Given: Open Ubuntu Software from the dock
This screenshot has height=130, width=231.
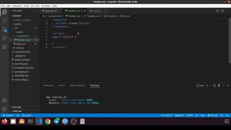Looking at the screenshot, I should point(22,121).
